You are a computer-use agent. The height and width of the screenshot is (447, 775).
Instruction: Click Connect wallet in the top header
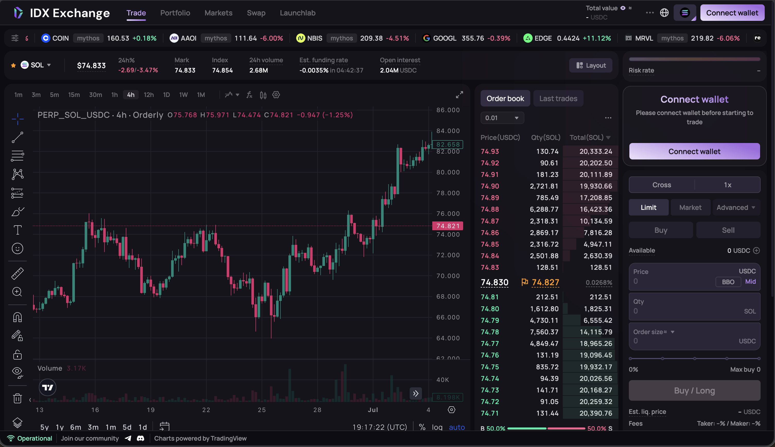(x=732, y=13)
